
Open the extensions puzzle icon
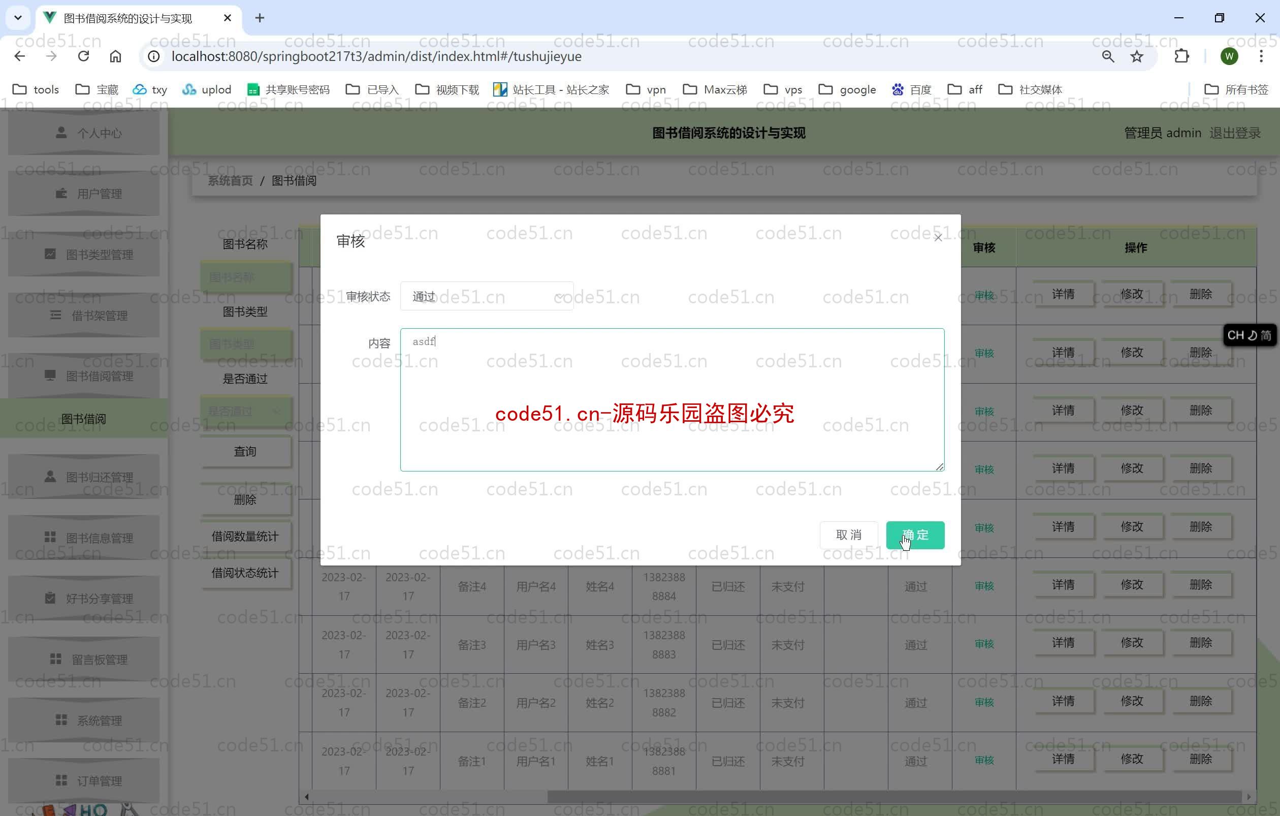(1181, 56)
